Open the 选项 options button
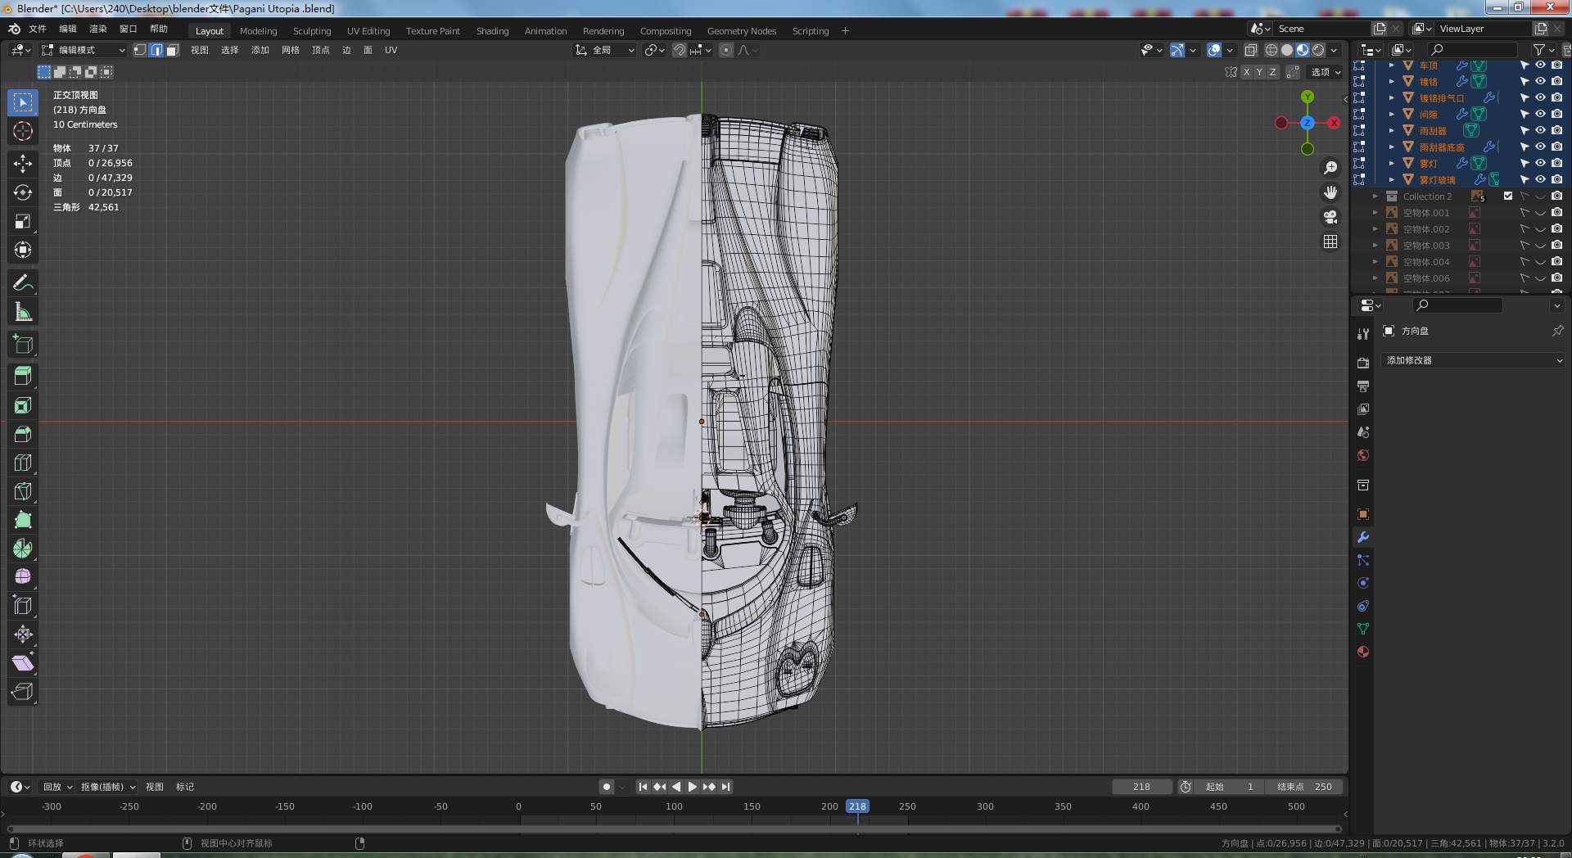The image size is (1572, 858). click(x=1326, y=72)
